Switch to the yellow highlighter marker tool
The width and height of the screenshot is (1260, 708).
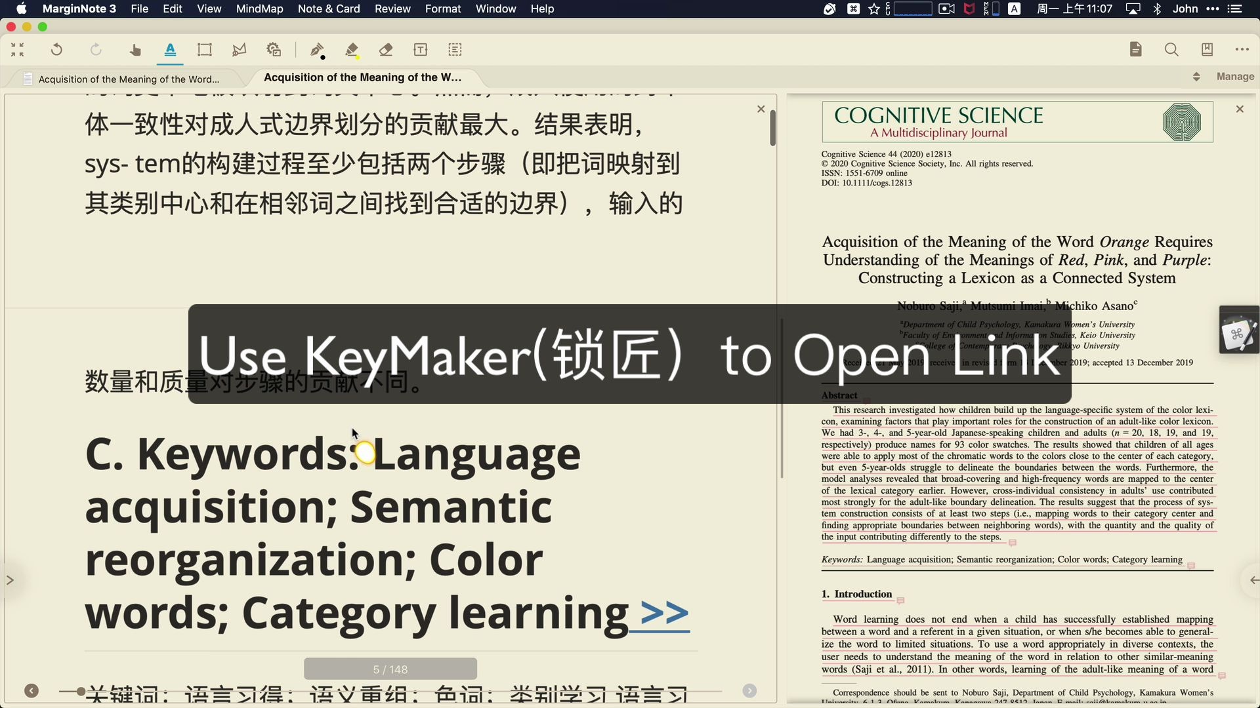coord(352,49)
